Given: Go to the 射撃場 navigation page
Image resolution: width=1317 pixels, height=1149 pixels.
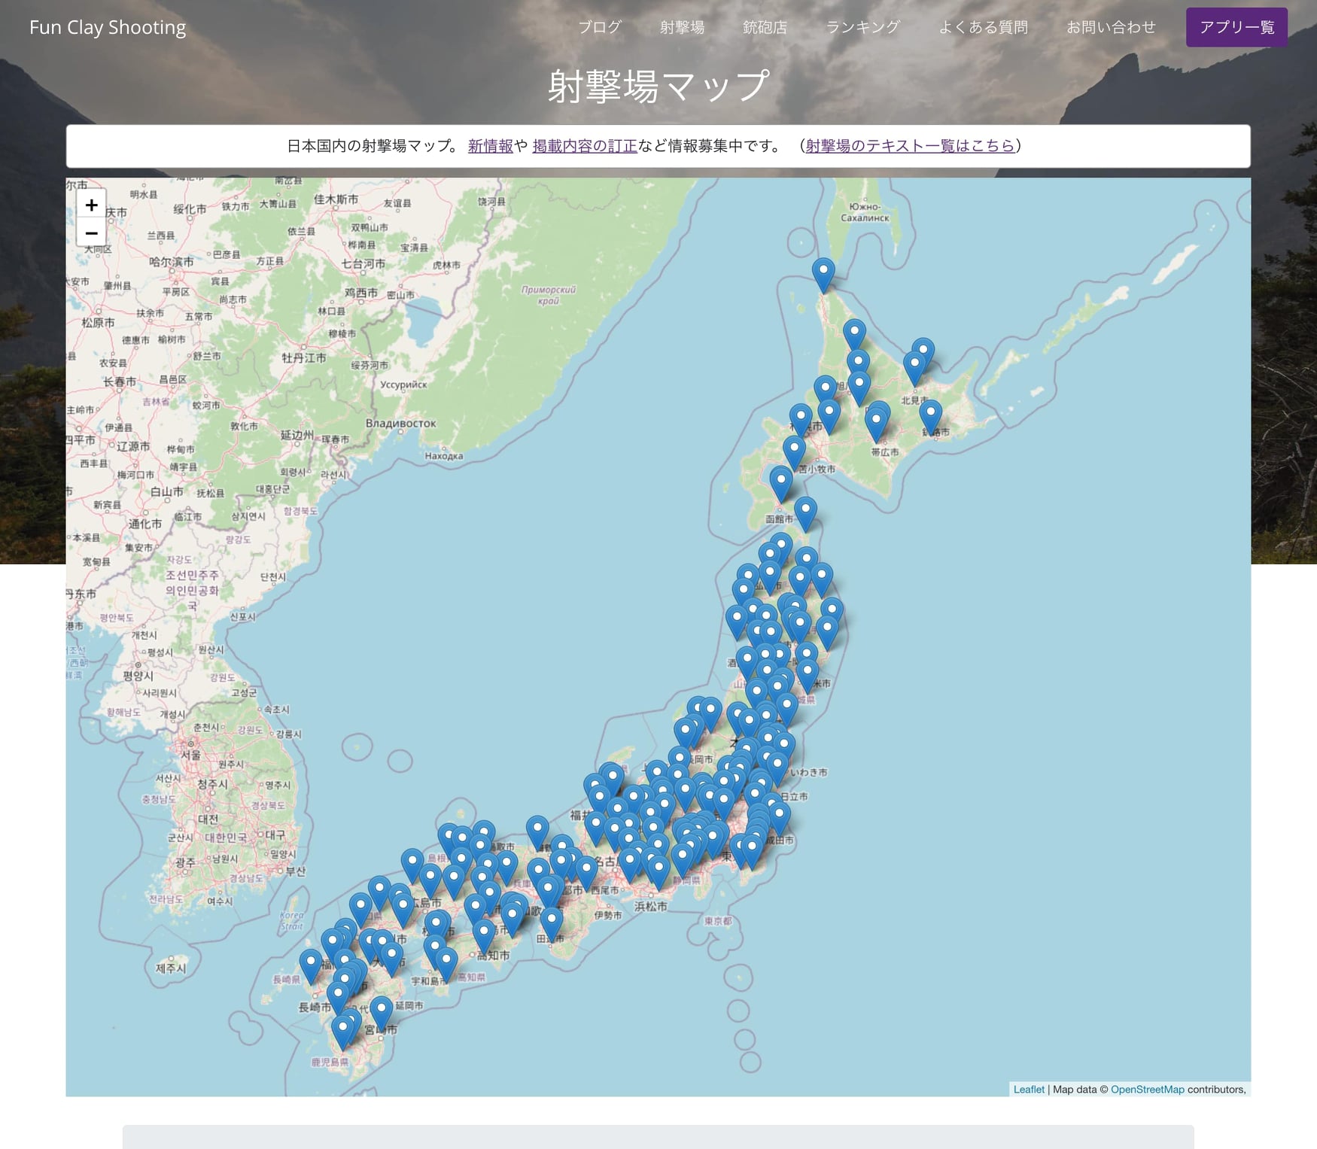Looking at the screenshot, I should point(682,27).
